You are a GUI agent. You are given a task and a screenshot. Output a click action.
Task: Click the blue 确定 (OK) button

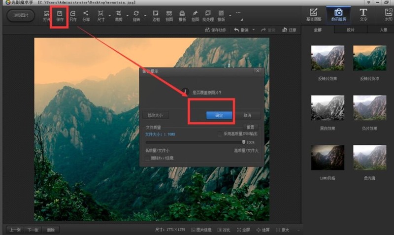220,115
